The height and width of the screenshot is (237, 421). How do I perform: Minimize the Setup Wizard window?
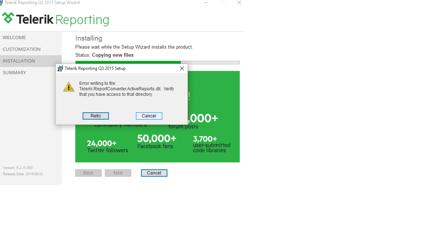pos(206,3)
